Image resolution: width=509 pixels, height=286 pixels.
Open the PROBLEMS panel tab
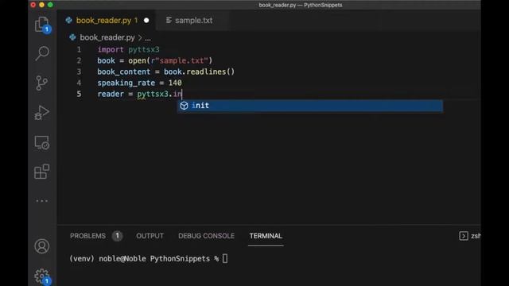pos(87,236)
